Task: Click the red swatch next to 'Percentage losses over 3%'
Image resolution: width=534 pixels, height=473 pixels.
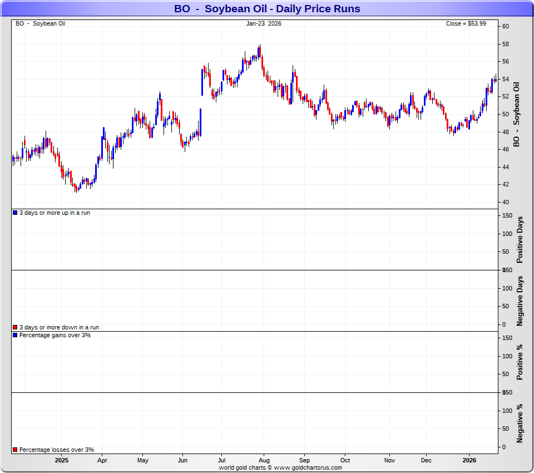Action: click(15, 450)
